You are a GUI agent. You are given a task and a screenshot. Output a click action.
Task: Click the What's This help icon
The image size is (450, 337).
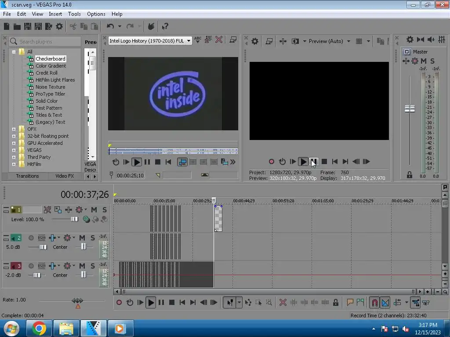(165, 26)
